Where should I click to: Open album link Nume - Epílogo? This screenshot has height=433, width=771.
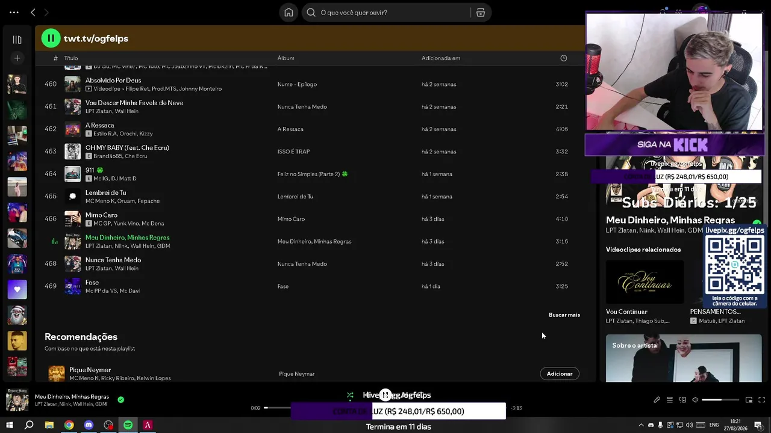pos(297,84)
